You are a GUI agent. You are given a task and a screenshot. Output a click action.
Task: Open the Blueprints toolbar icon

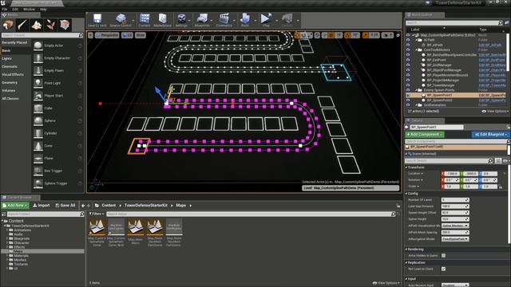(x=202, y=20)
